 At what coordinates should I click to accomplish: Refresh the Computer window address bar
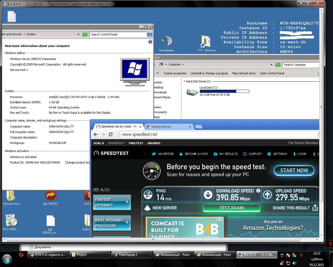[278, 64]
